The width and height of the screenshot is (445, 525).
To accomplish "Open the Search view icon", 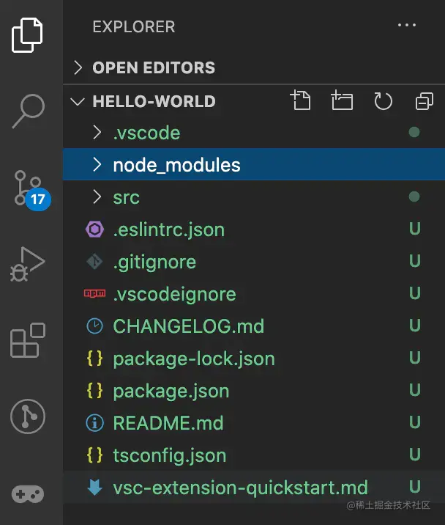I will click(28, 110).
